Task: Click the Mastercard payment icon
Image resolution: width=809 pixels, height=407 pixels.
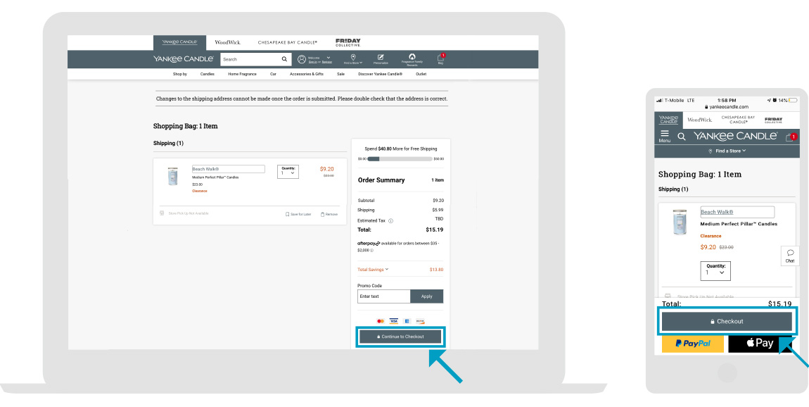Action: click(x=381, y=321)
